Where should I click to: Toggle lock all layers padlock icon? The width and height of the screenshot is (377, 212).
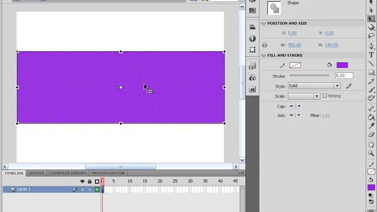(90, 181)
